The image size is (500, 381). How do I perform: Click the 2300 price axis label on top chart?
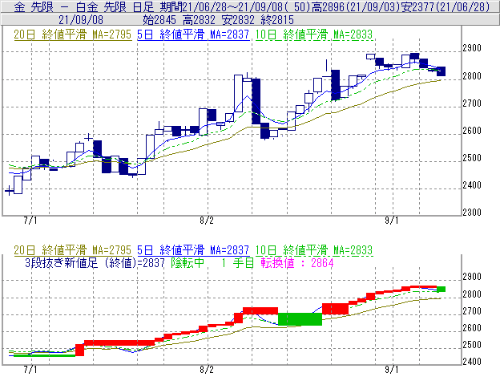[x=472, y=213]
